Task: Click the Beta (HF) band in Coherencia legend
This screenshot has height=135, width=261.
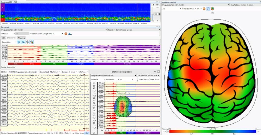Action: coord(127,64)
